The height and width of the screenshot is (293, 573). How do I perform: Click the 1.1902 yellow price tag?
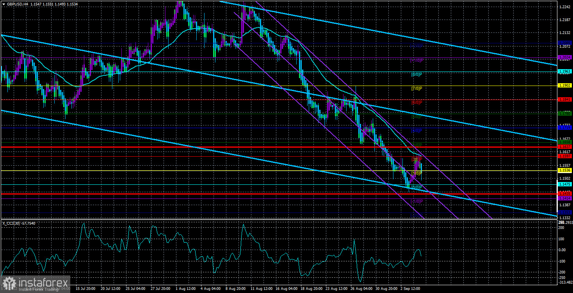click(x=565, y=86)
